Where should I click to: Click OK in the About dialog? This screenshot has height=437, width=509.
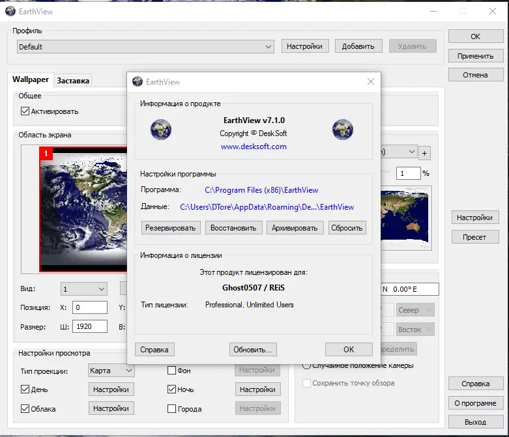point(349,350)
